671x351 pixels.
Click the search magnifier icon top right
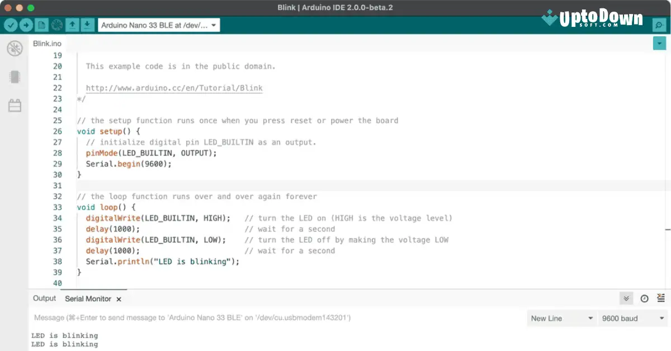660,25
